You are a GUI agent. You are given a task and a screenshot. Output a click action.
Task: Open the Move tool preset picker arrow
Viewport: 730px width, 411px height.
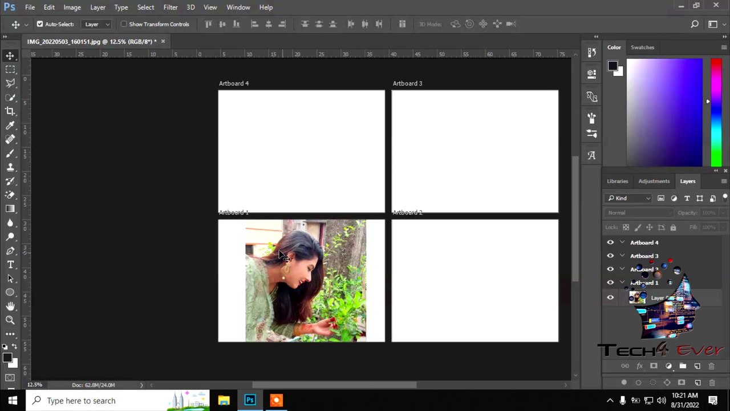point(26,24)
